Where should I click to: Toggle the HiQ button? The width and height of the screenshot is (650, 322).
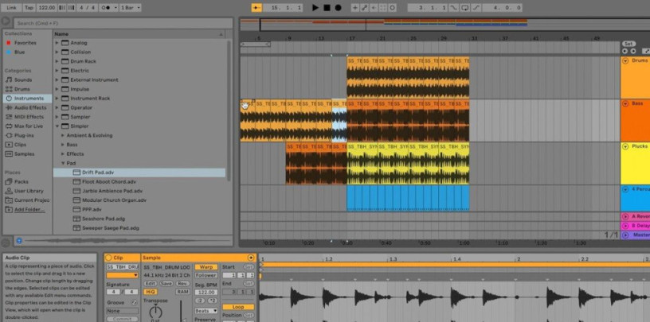click(x=150, y=292)
